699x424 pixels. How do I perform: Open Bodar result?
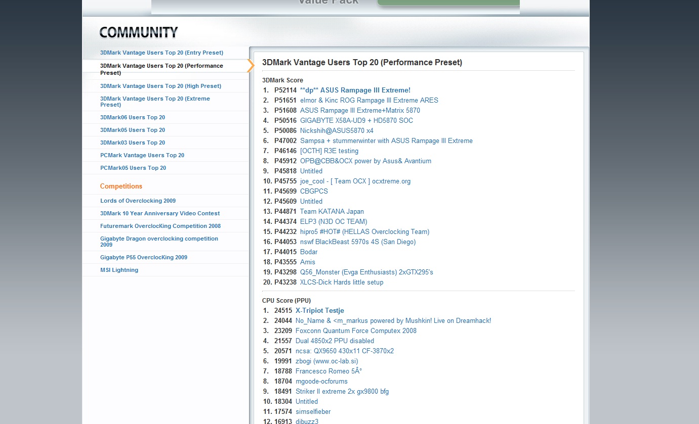point(309,252)
